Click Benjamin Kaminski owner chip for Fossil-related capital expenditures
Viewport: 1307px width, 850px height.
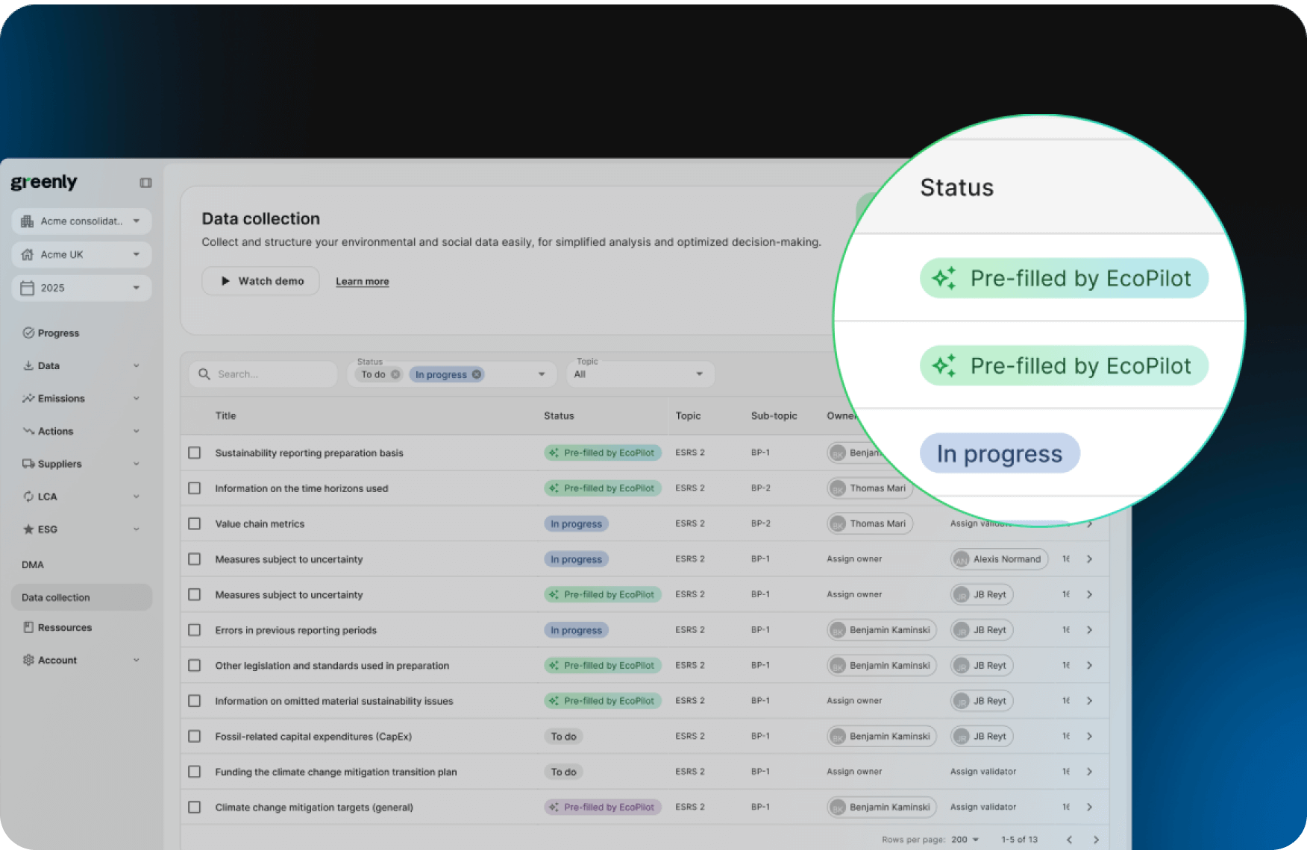point(881,736)
